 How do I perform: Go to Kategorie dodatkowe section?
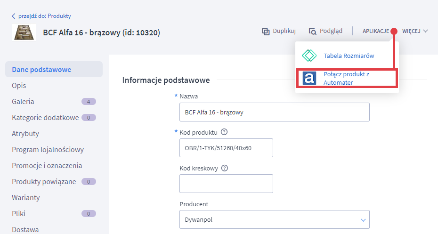pos(45,118)
